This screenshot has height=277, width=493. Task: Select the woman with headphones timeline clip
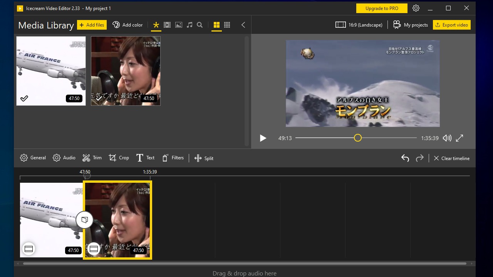(117, 220)
